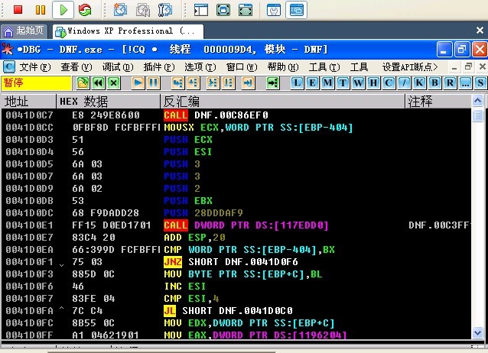The height and width of the screenshot is (353, 488).
Task: Click the revert to snapshot icon
Action: click(143, 10)
